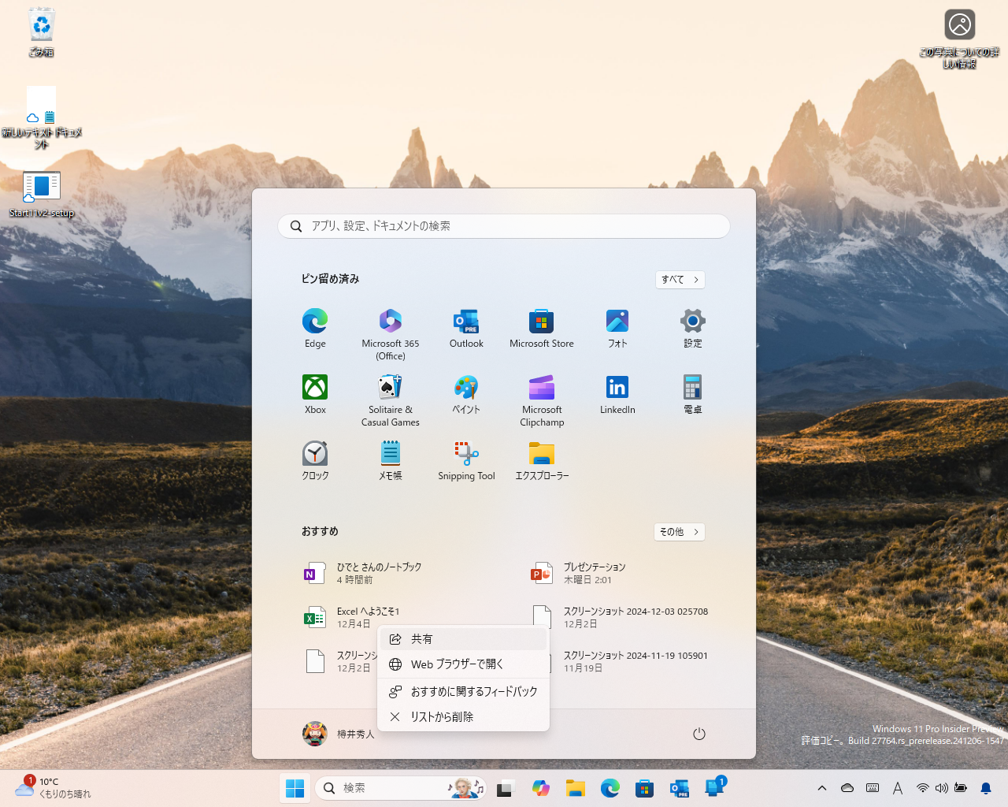Open Copilot from the taskbar

pyautogui.click(x=541, y=787)
